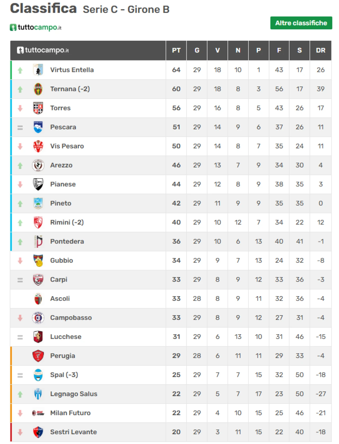Click the red down arrow beside Gubbio
The width and height of the screenshot is (339, 444).
coord(20,261)
